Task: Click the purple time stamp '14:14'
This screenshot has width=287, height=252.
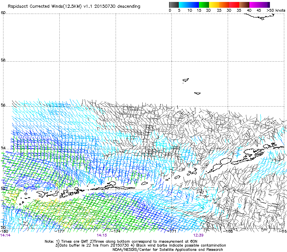Action: (5, 235)
